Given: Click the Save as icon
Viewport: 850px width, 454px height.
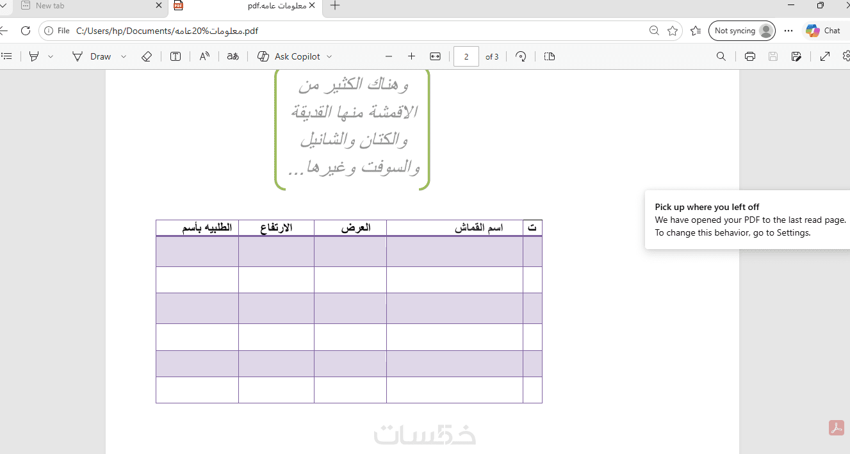Looking at the screenshot, I should point(796,56).
